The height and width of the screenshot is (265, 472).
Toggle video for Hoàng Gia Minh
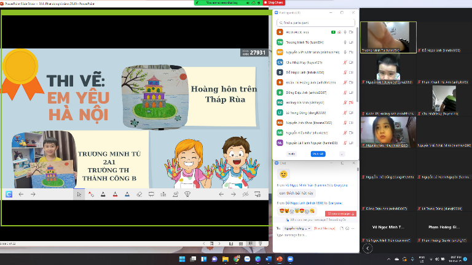click(x=351, y=102)
